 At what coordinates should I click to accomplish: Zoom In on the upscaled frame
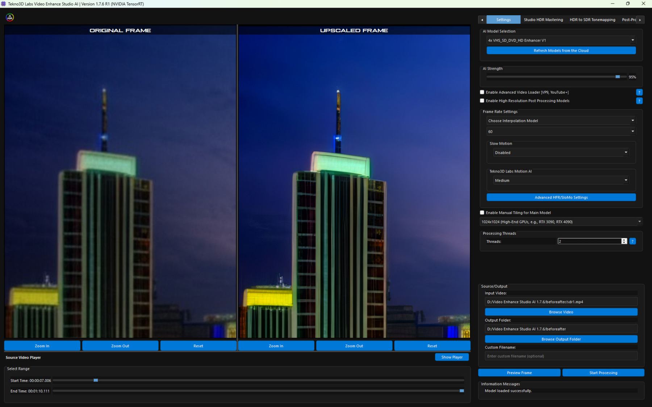(x=276, y=346)
